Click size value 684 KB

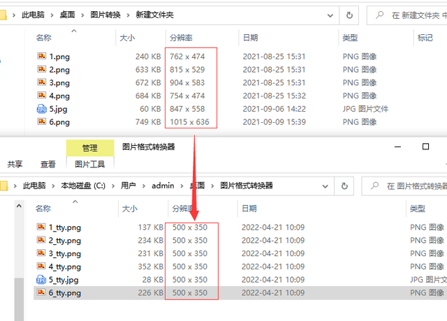pos(148,96)
